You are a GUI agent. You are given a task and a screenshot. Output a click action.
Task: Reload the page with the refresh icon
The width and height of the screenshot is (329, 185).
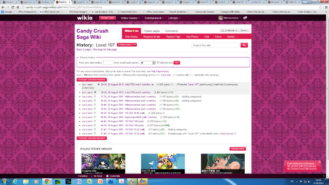(x=13, y=7)
